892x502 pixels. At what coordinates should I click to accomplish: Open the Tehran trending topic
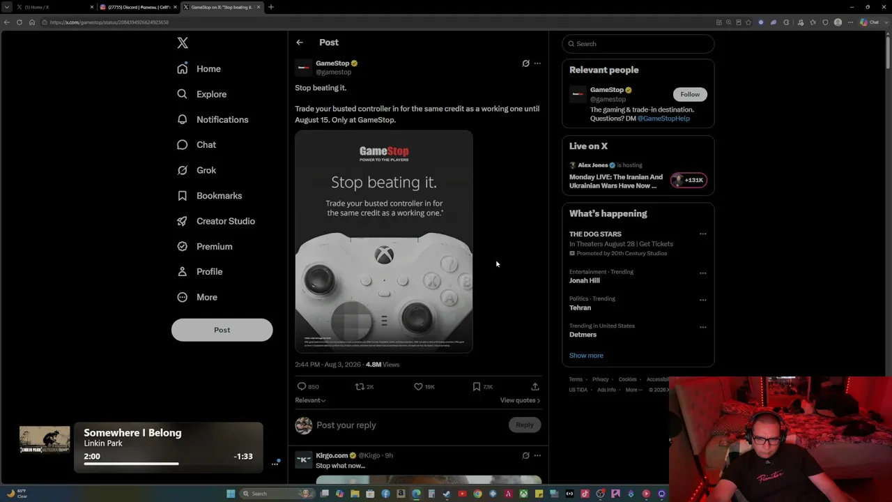click(580, 307)
